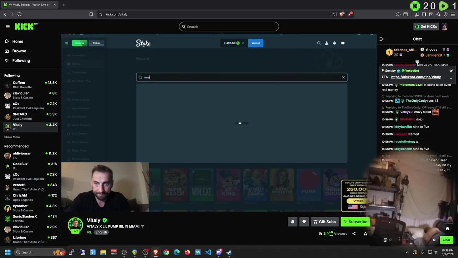Open the user profile avatar menu
The height and width of the screenshot is (258, 458).
coord(444,27)
